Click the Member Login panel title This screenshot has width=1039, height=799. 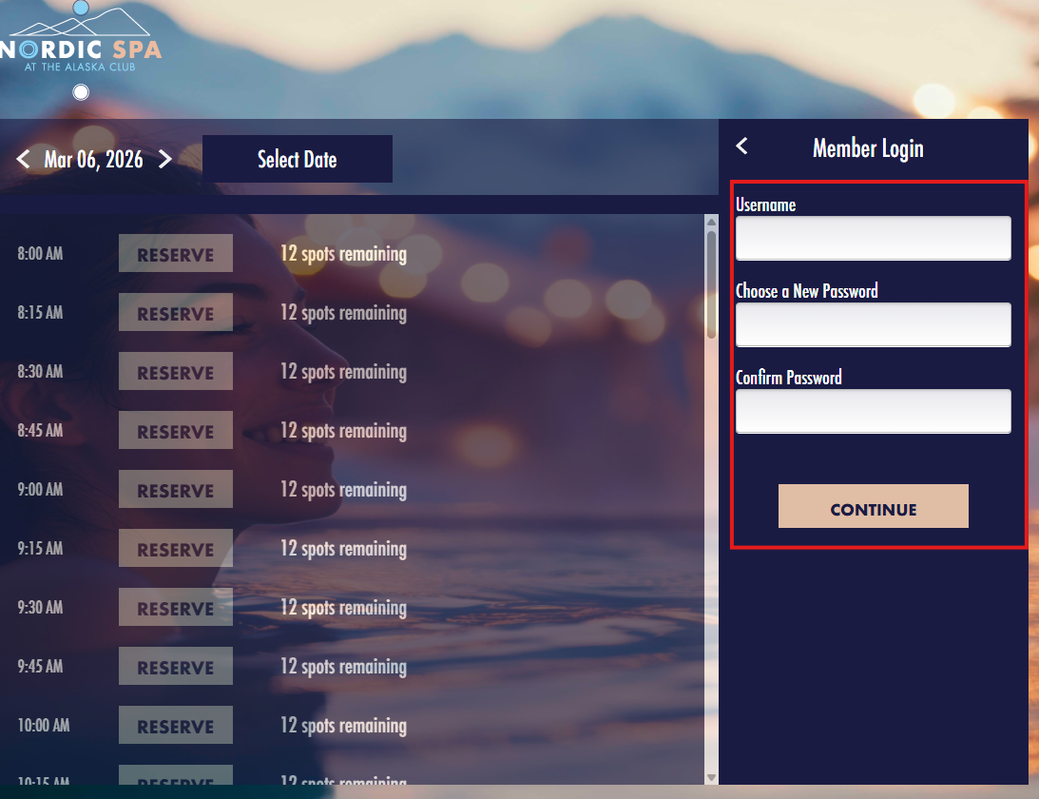[x=868, y=148]
